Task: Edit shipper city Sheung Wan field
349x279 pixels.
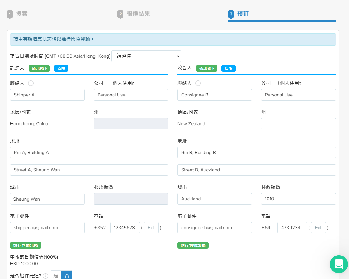Action: pyautogui.click(x=47, y=199)
